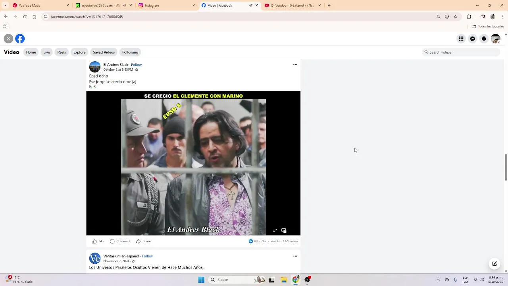Play the El Andres Black video
Screen dimensions: 508x286
[193, 163]
